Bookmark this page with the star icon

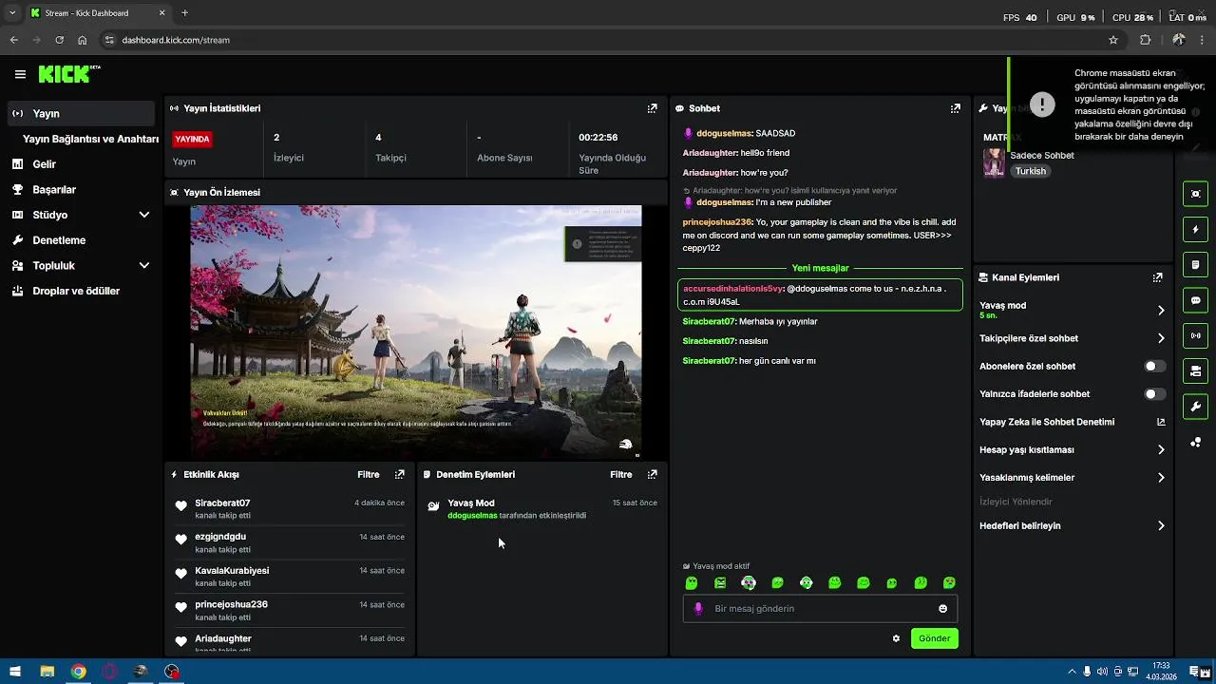(x=1113, y=40)
